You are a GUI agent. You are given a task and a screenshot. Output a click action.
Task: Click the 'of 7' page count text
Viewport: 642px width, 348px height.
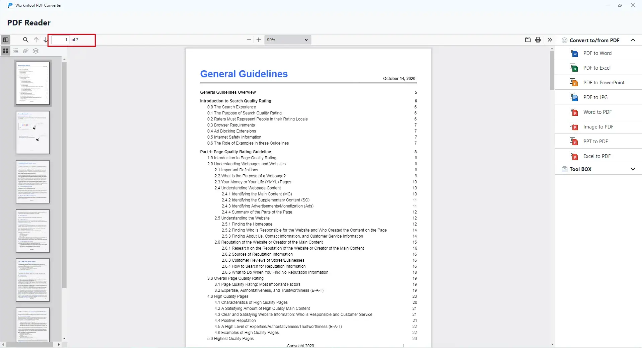75,40
